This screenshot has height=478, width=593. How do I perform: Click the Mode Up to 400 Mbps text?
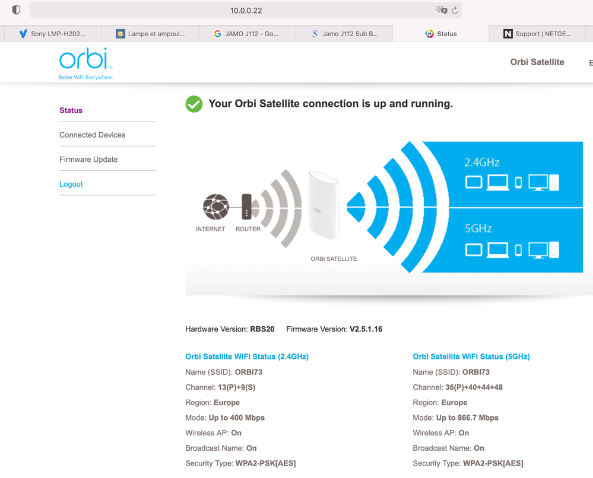click(225, 418)
